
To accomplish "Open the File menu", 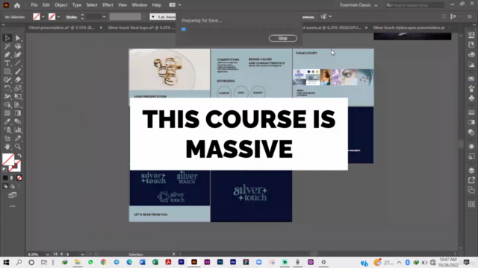I will click(x=34, y=5).
